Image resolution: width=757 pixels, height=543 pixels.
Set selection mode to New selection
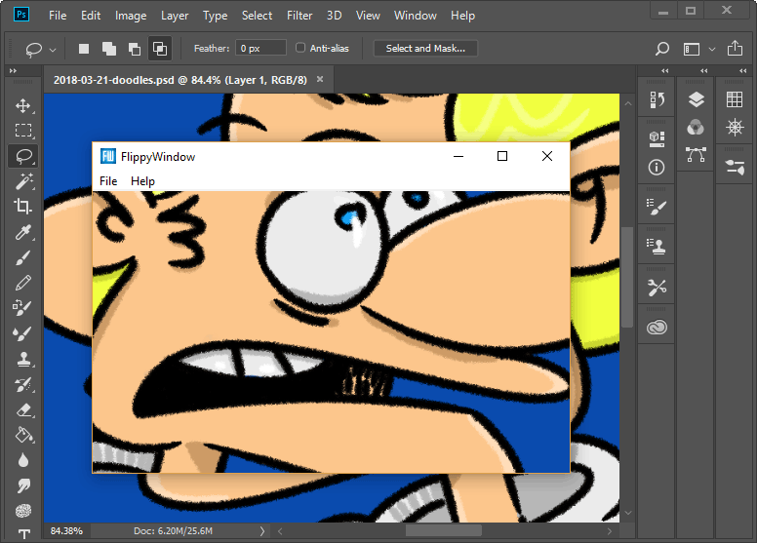point(84,48)
